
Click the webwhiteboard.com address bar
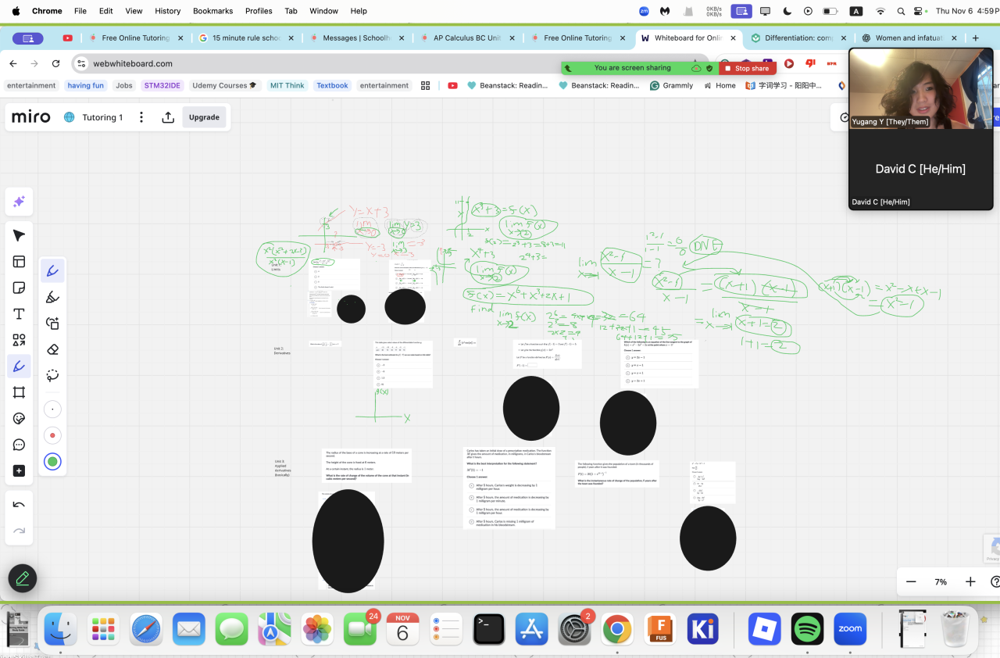click(x=391, y=63)
